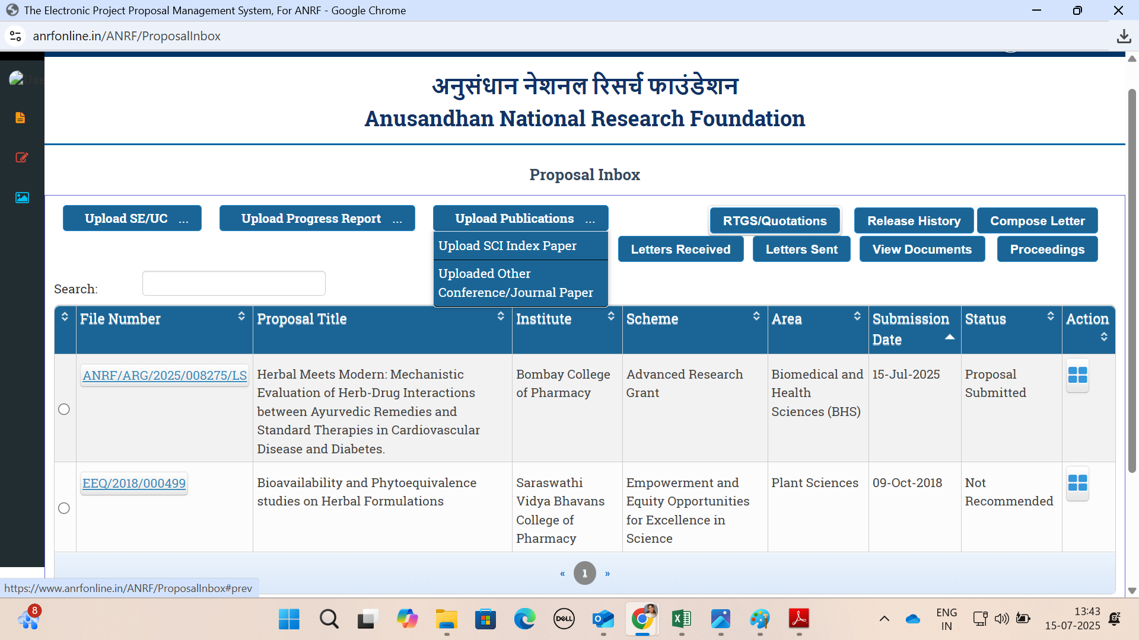This screenshot has width=1139, height=640.
Task: Choose Upload SCI Index Paper option
Action: 507,246
